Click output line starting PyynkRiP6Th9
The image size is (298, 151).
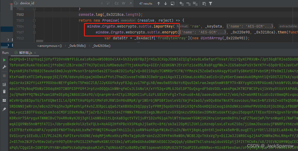(x=154, y=71)
